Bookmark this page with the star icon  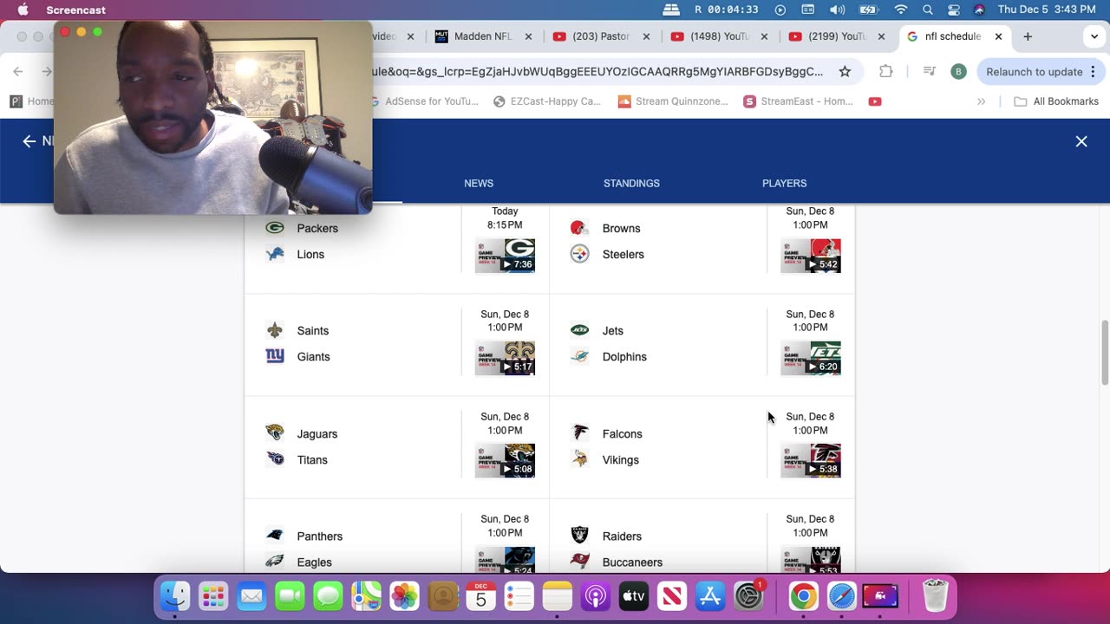tap(845, 71)
